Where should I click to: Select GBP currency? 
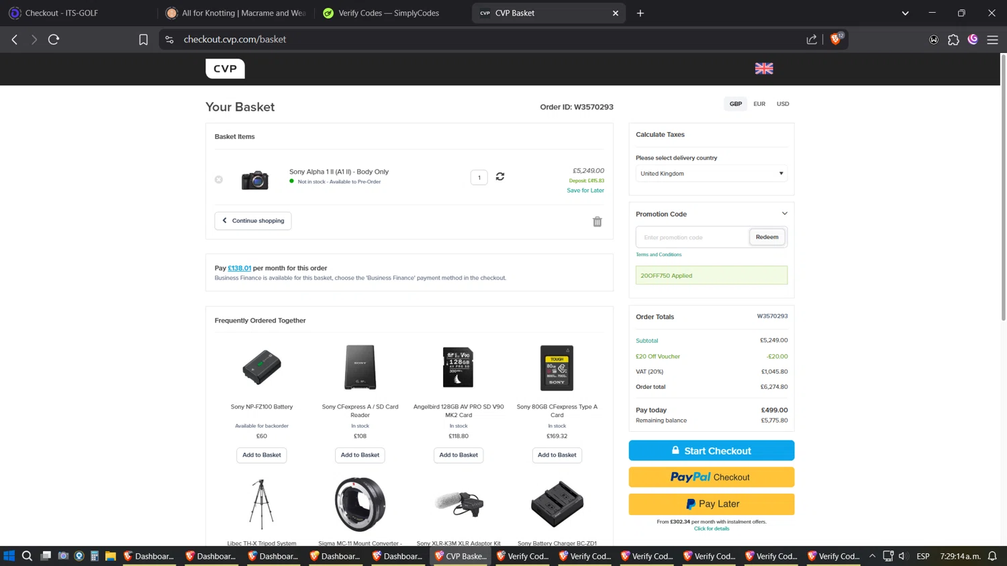pyautogui.click(x=736, y=104)
